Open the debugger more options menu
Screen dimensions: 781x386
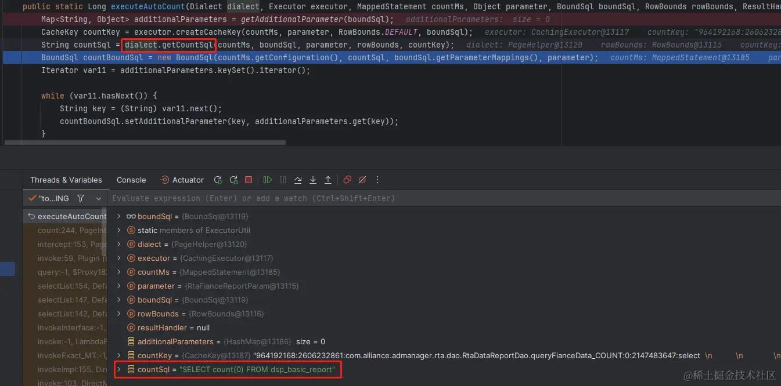coord(377,180)
